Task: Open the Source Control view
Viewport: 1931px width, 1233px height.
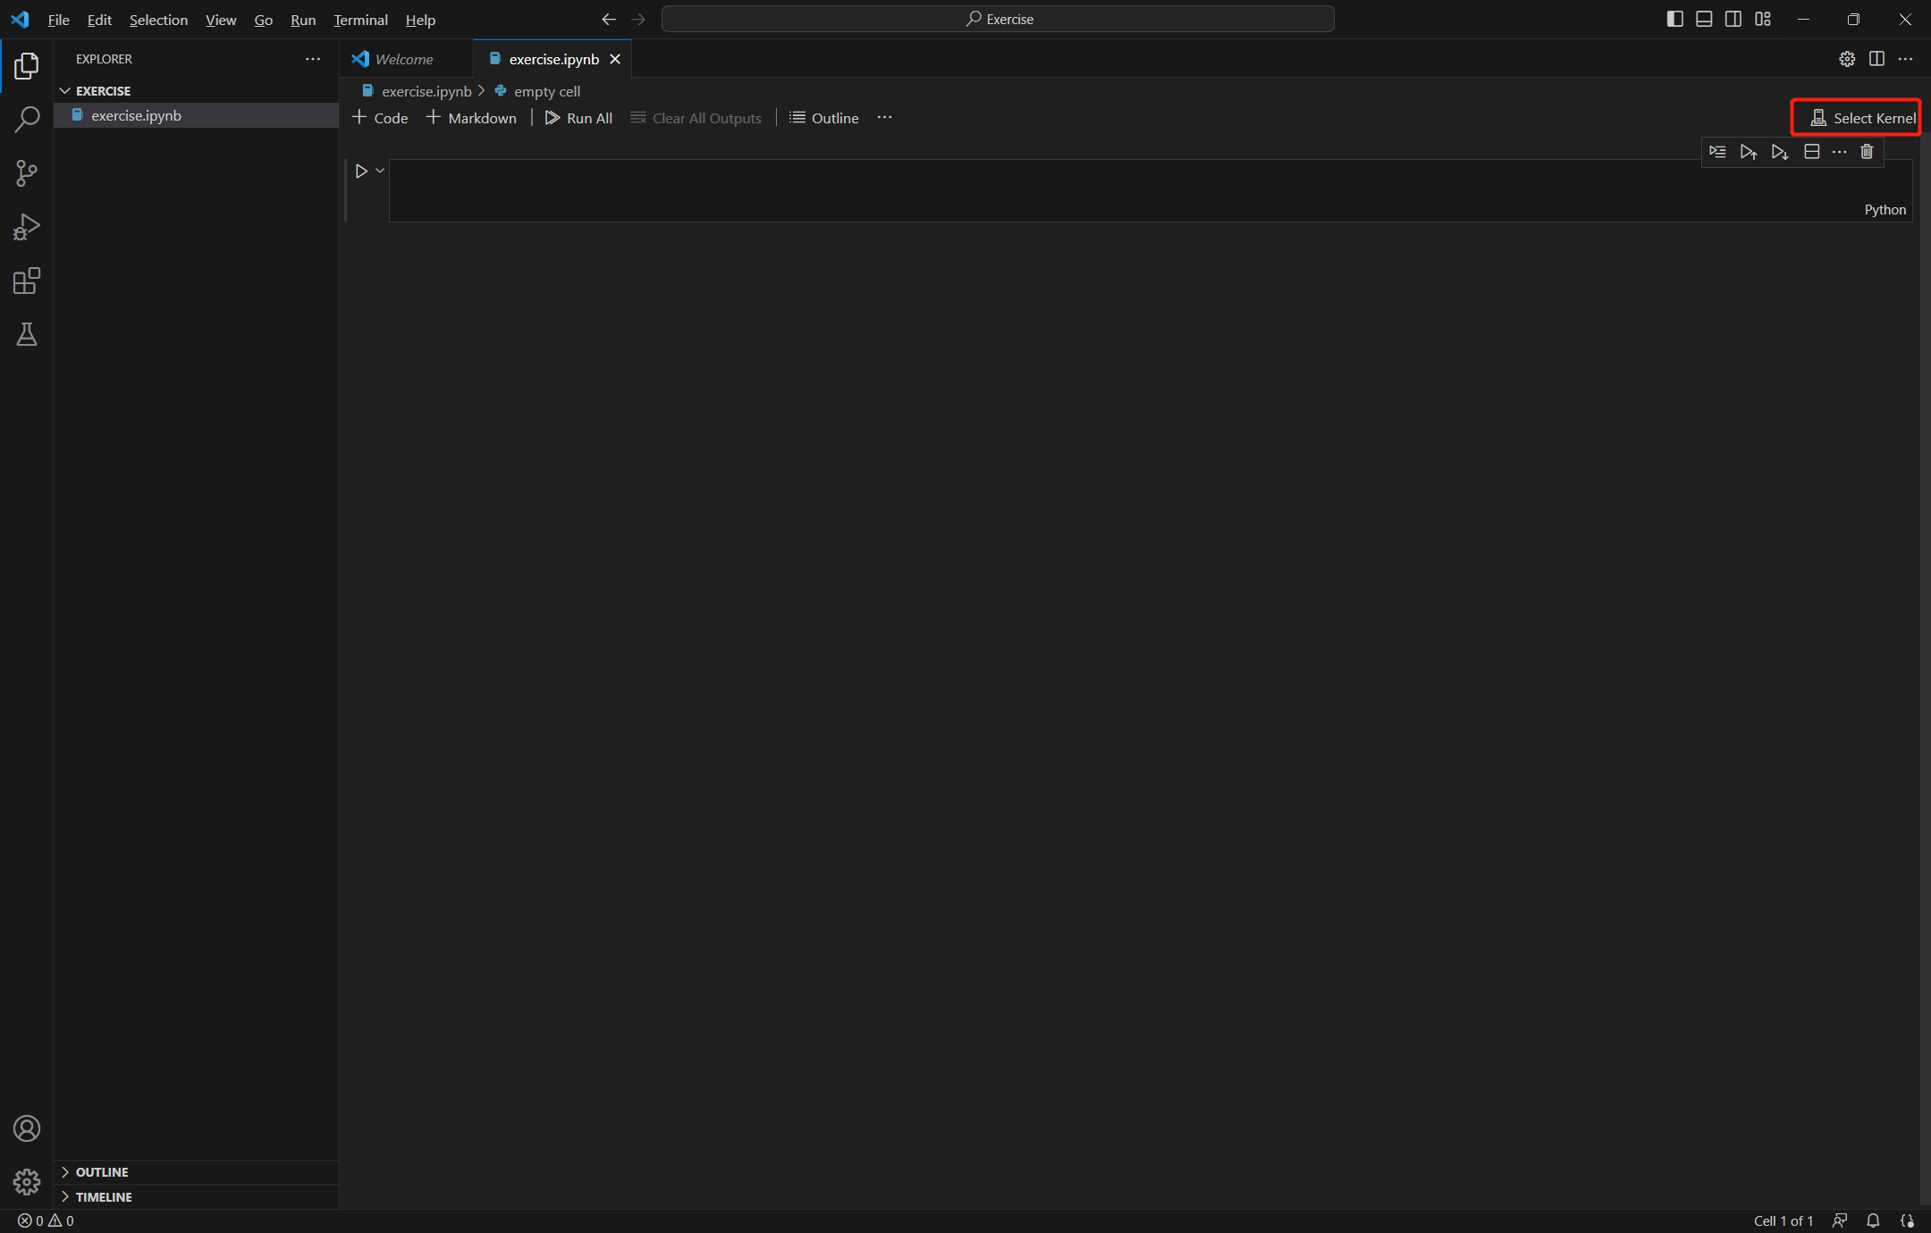Action: pos(27,173)
